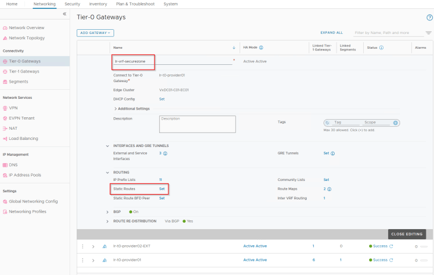This screenshot has height=275, width=434.
Task: Click the Route Maps info icon
Action: pos(329,189)
